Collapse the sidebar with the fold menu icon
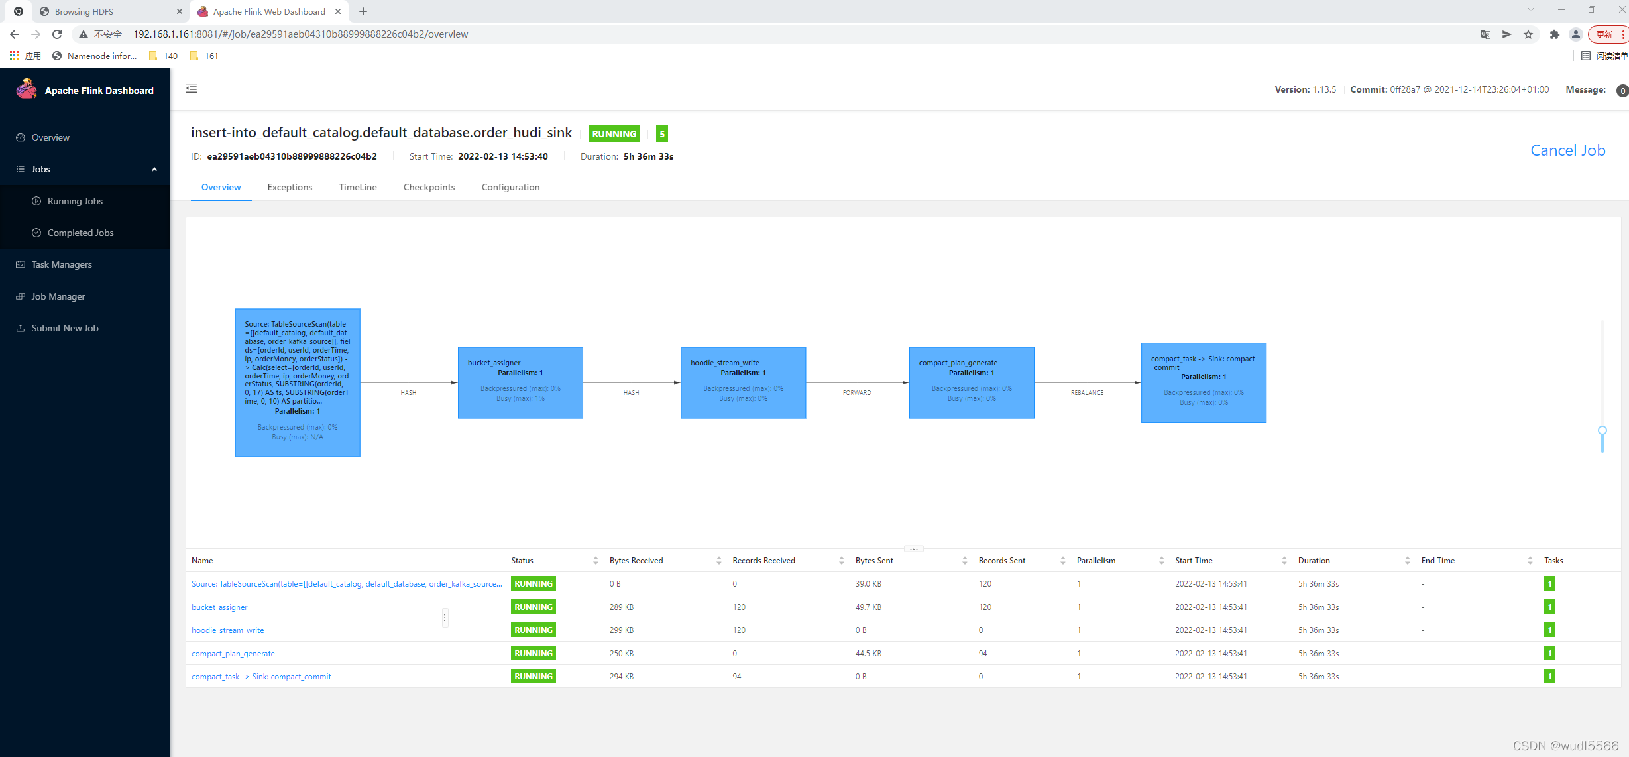Image resolution: width=1629 pixels, height=757 pixels. click(192, 88)
